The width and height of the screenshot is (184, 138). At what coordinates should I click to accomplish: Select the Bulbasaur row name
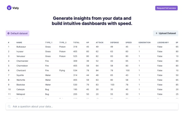[x=21, y=47]
